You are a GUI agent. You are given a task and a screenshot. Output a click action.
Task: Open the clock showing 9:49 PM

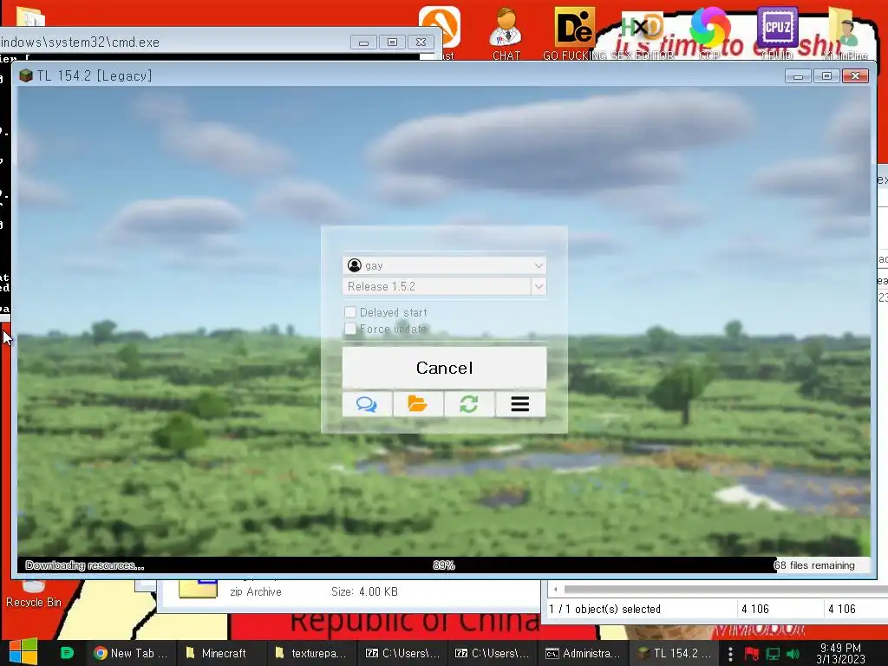point(840,653)
